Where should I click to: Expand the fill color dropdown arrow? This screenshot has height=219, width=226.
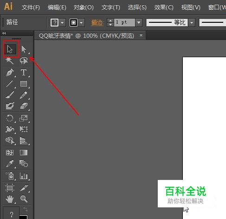coord(62,23)
